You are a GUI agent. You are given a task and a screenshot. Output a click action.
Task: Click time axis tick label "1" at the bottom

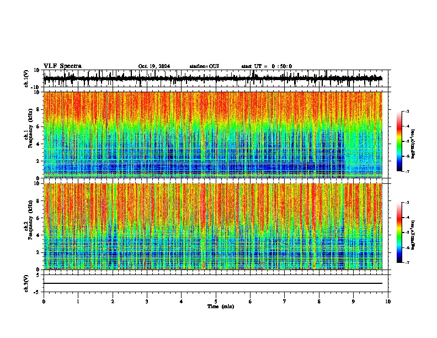tap(78, 302)
